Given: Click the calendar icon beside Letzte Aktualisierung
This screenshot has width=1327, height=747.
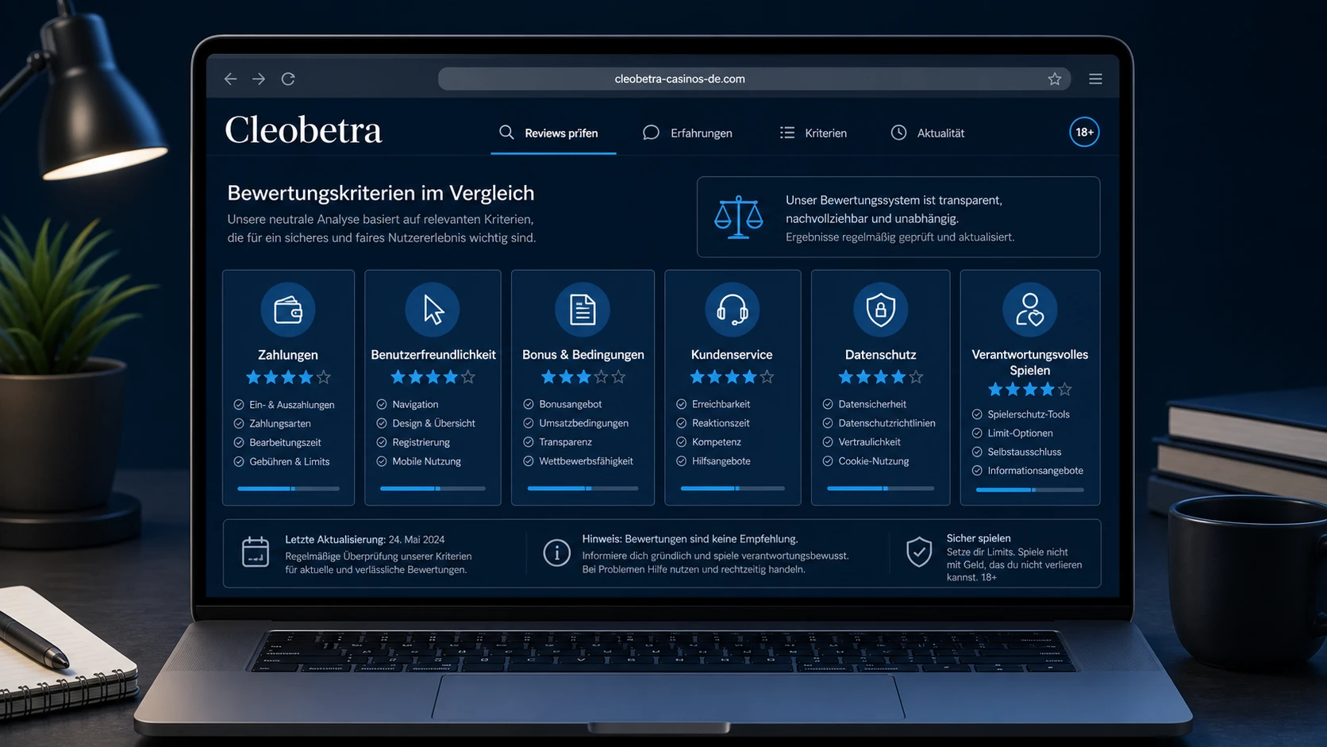Looking at the screenshot, I should click(256, 552).
